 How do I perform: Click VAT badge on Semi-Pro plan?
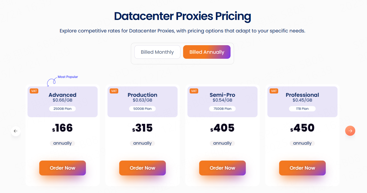pos(194,91)
